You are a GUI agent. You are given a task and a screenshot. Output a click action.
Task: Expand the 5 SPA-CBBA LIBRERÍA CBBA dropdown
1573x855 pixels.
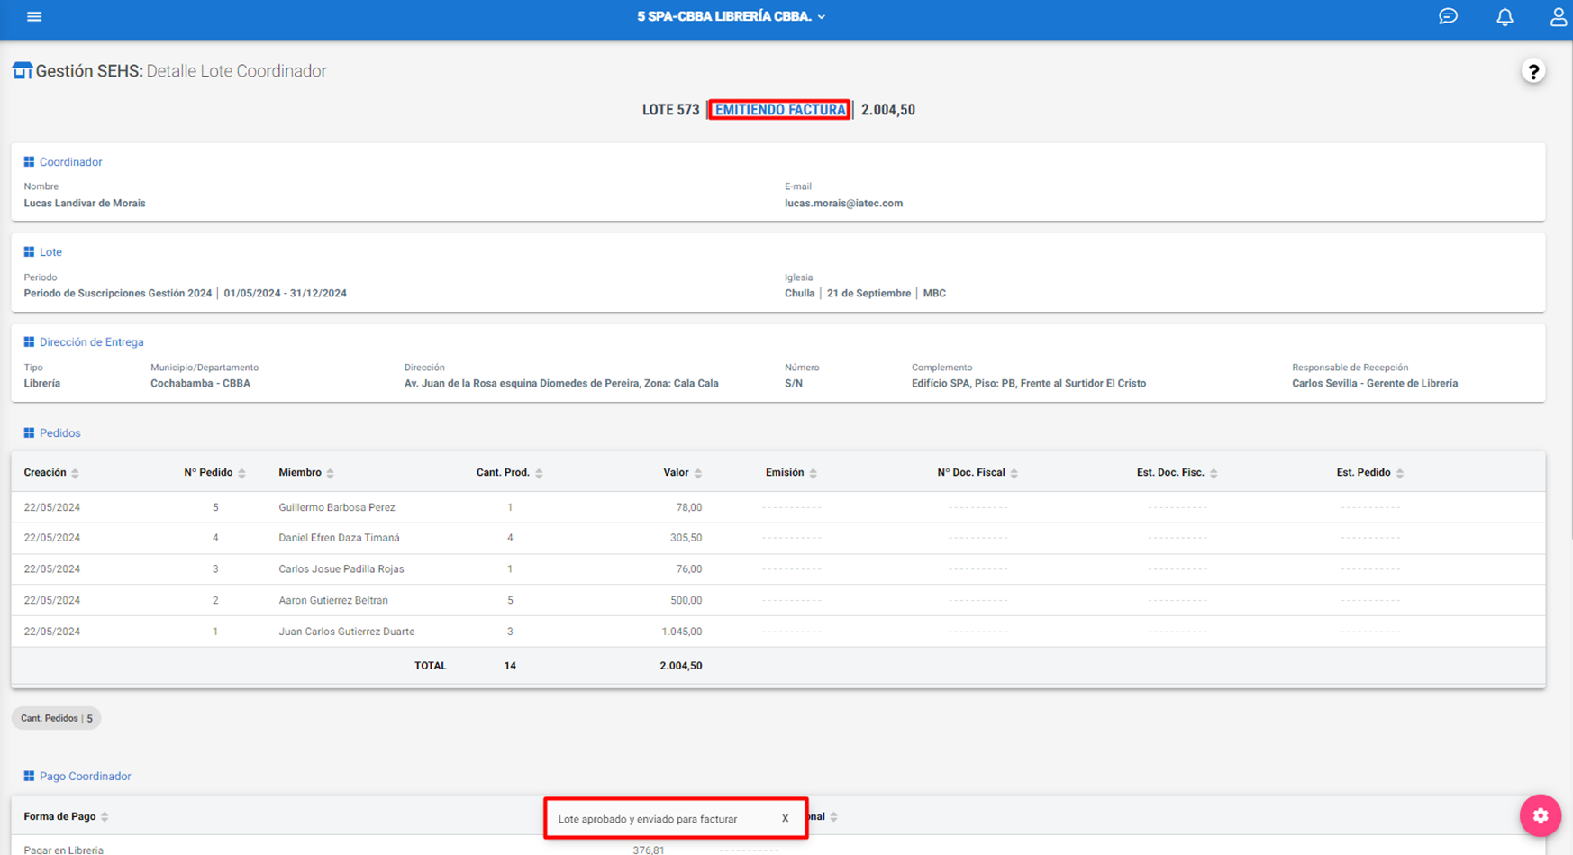731,16
